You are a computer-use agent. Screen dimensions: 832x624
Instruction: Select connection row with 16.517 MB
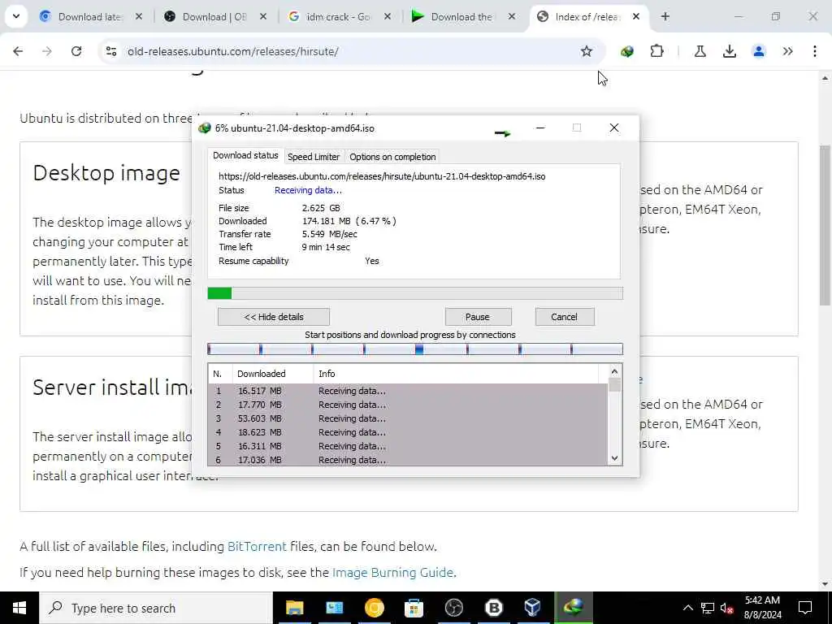(x=408, y=391)
